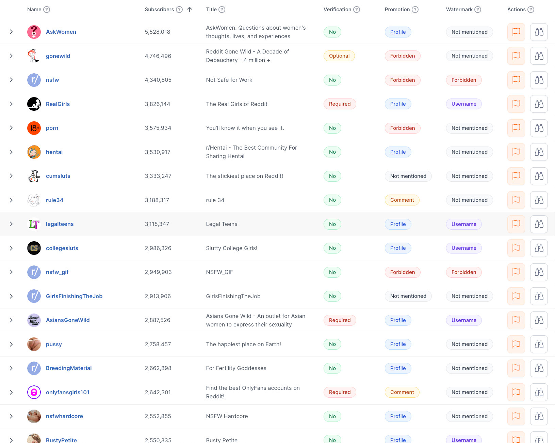Click the Optional verification badge
Screen dimensions: 556x443
coord(339,56)
